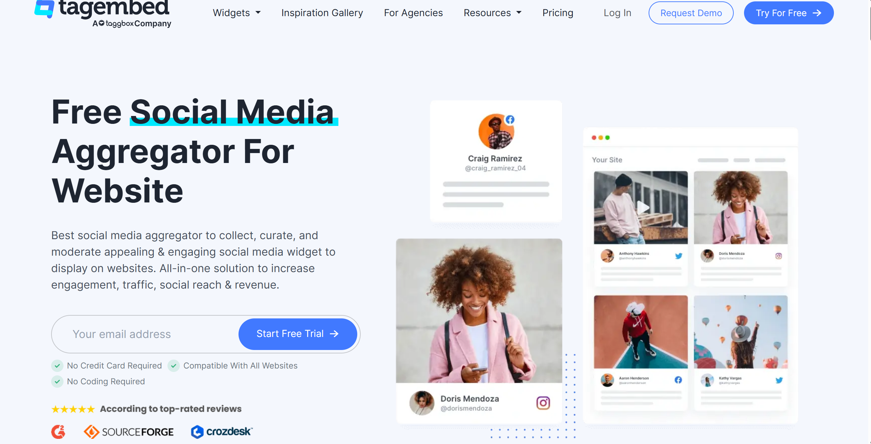Go to the Pricing page

pos(558,13)
